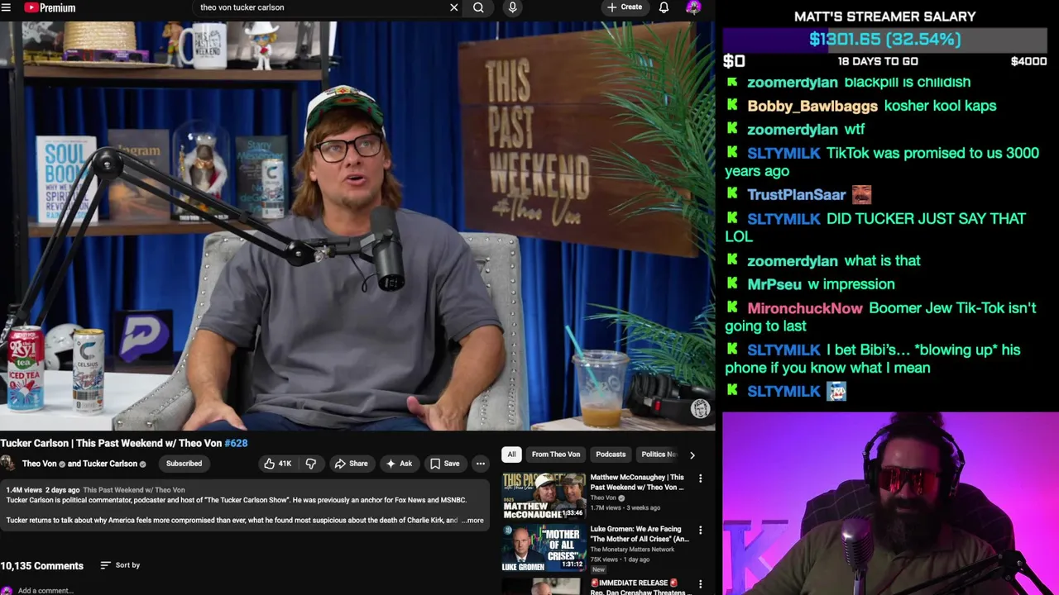This screenshot has width=1059, height=595.
Task: Dislike the video with thumbs down
Action: point(310,464)
